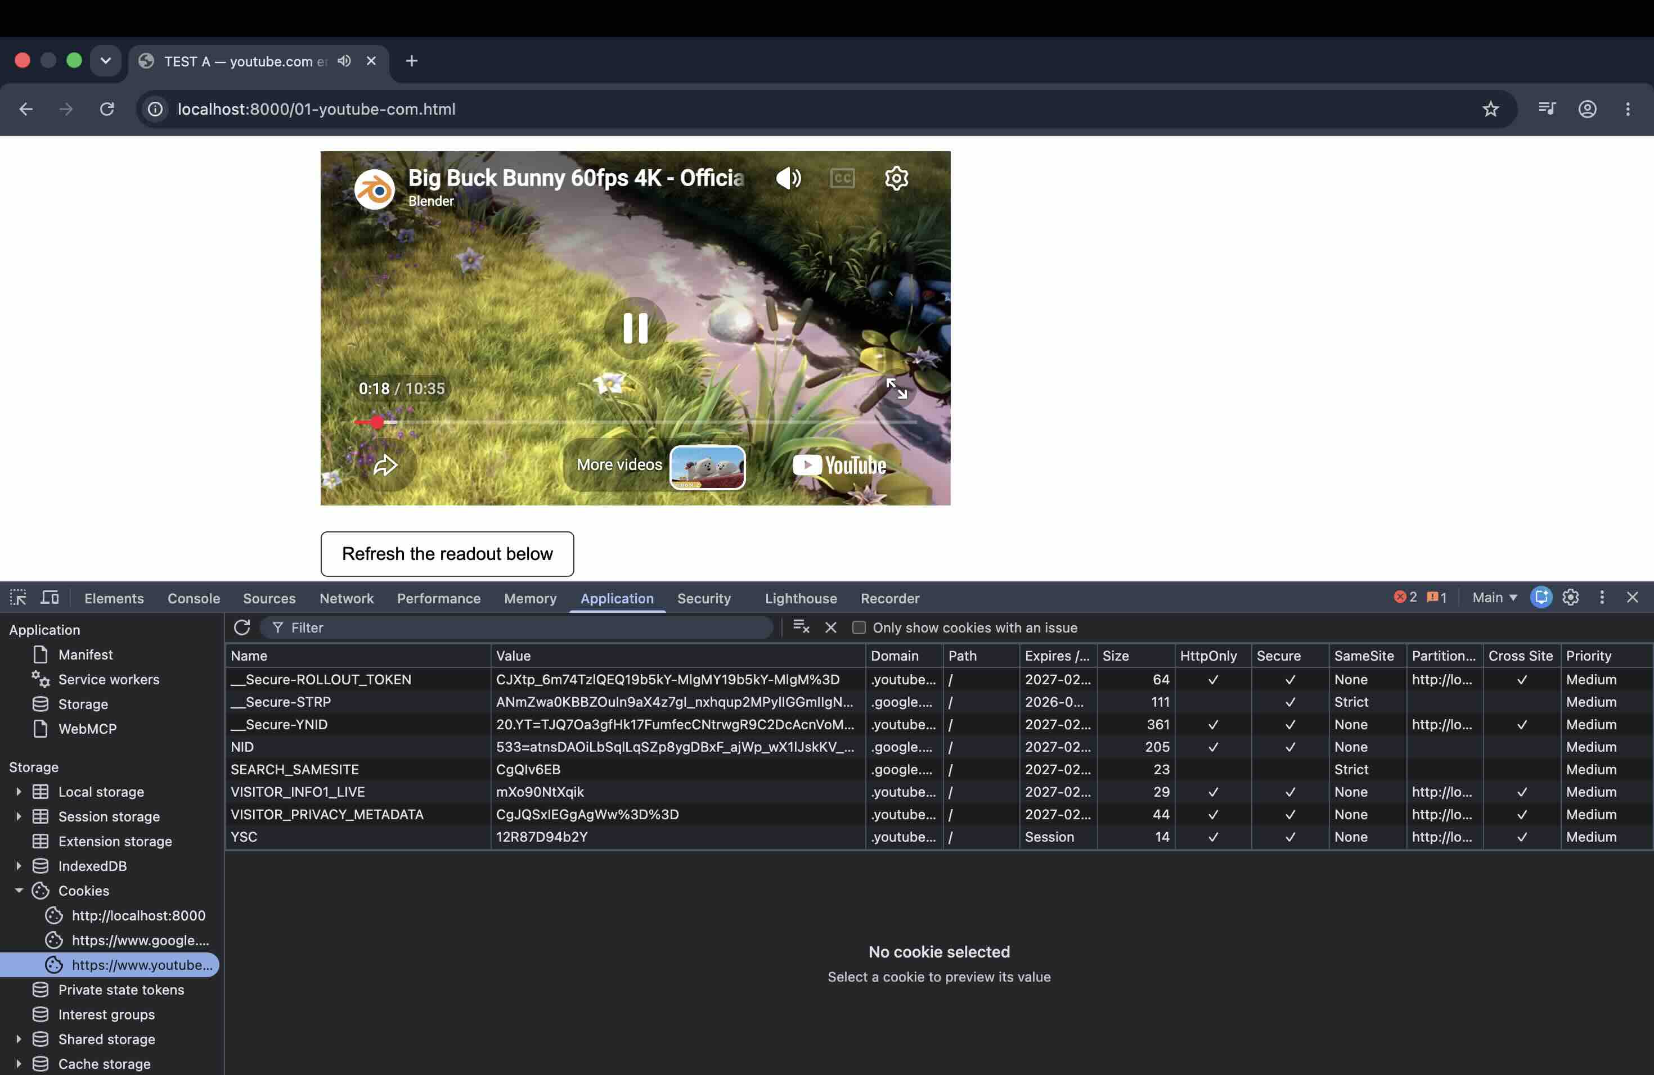The width and height of the screenshot is (1654, 1075).
Task: Open the Recorder tab
Action: [889, 598]
